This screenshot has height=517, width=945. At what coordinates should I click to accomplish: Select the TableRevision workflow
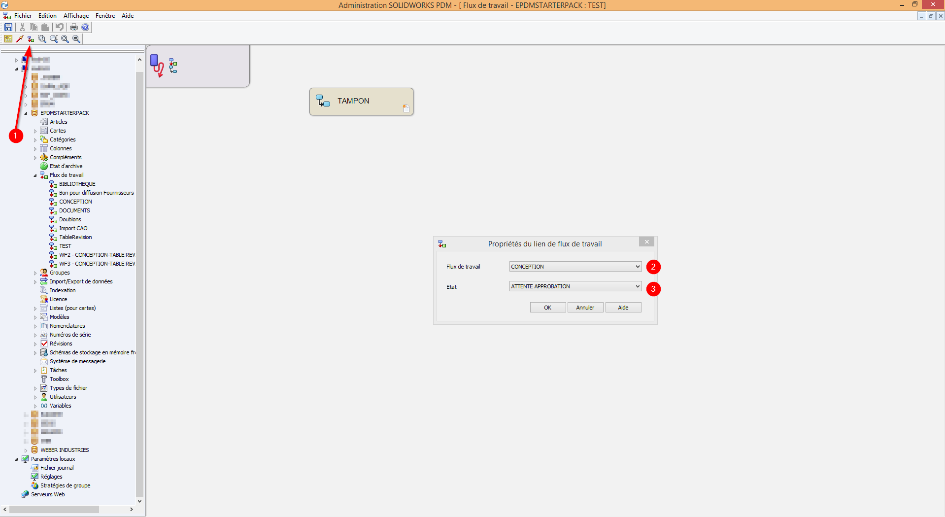click(x=75, y=237)
